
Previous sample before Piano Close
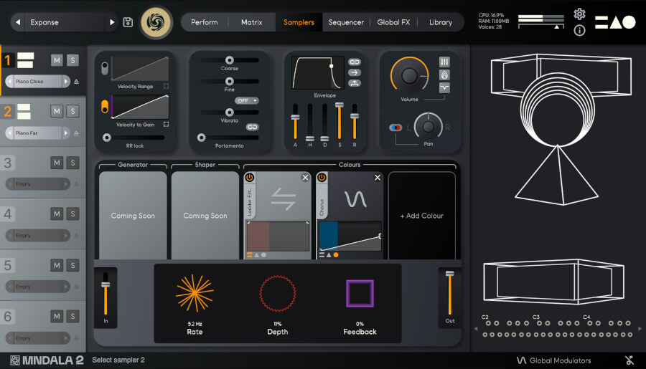pos(9,82)
